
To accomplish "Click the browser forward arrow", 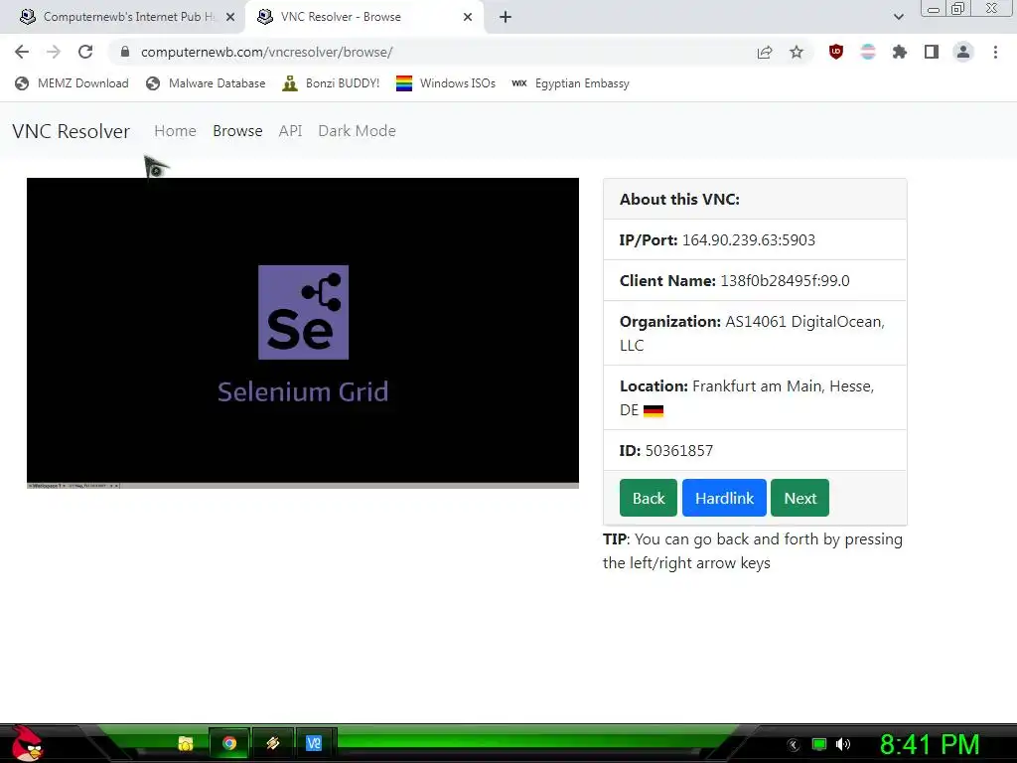I will click(54, 52).
